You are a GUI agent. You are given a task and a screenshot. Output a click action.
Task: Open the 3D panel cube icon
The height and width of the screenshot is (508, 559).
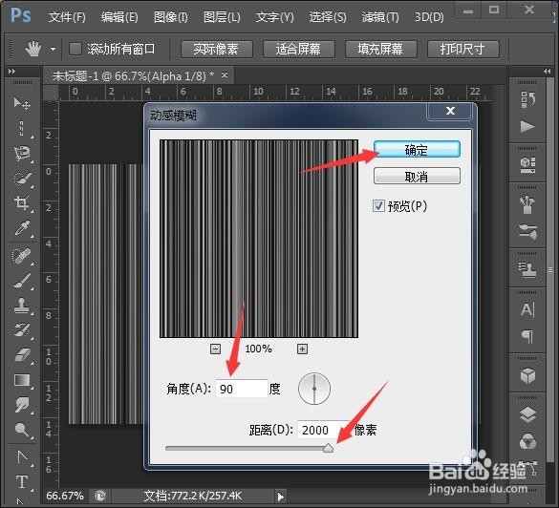[x=527, y=375]
